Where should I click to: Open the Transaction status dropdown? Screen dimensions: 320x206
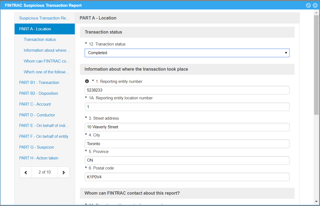click(x=187, y=53)
